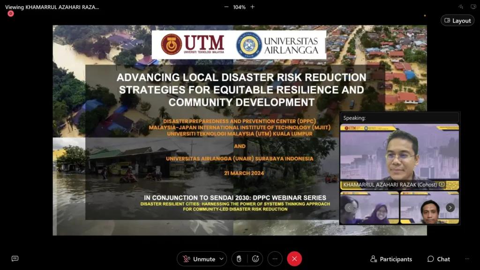The image size is (480, 270).
Task: Select the thumbnail with two women
Action: pyautogui.click(x=369, y=208)
